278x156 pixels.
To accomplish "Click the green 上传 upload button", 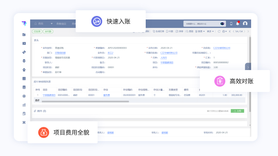I will coord(237,111).
